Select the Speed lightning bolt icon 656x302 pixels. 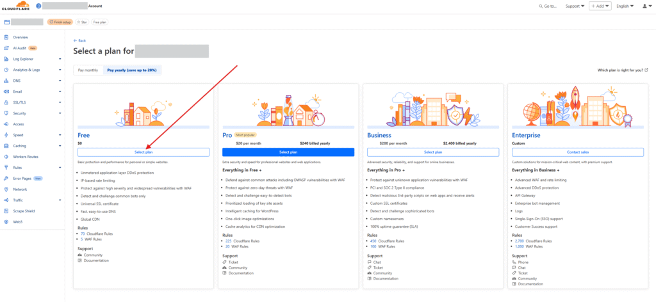6,135
